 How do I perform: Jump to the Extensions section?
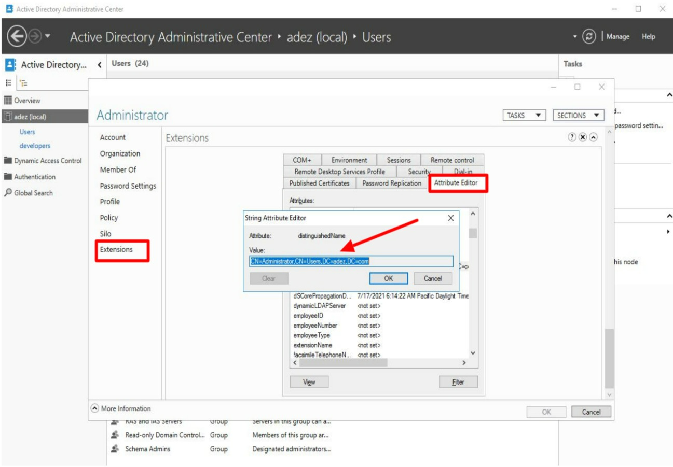click(x=116, y=249)
